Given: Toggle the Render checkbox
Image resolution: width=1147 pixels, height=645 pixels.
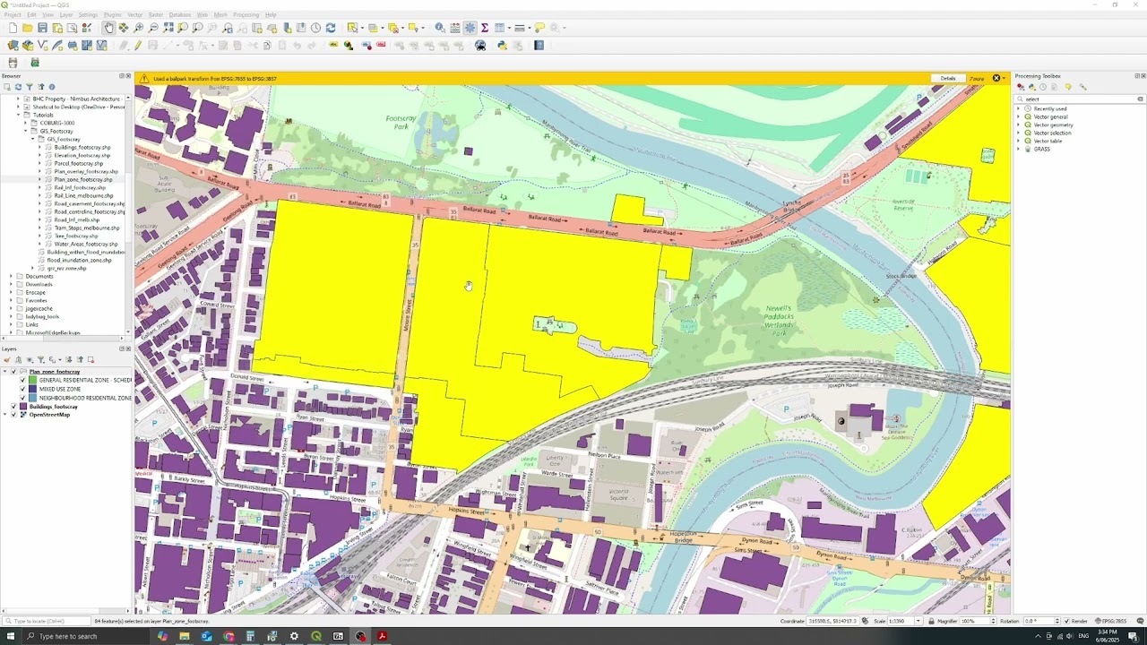Looking at the screenshot, I should 1066,621.
